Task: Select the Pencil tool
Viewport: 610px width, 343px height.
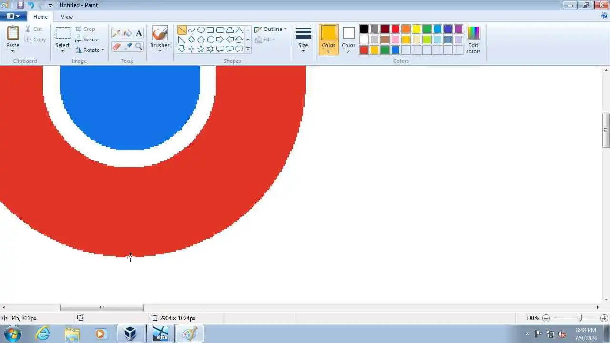Action: (x=116, y=33)
